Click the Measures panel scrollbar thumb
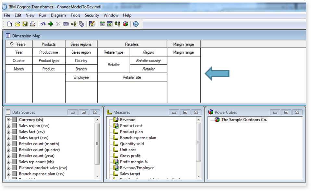The width and height of the screenshot is (311, 191). tap(199, 142)
